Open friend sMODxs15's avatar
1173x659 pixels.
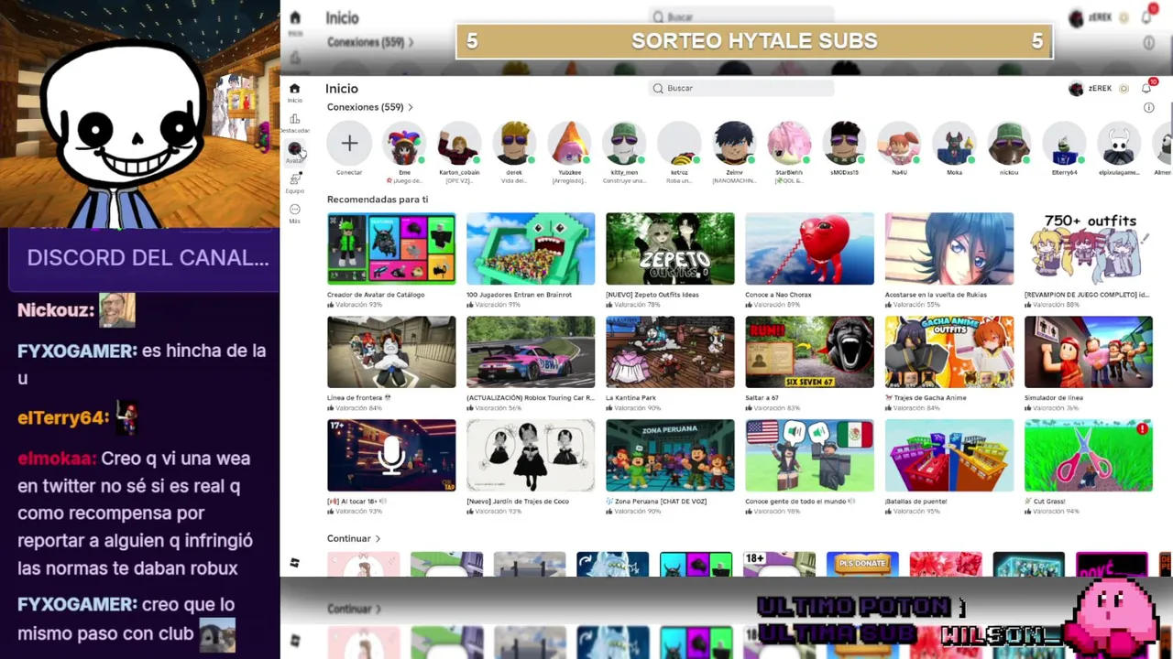844,143
